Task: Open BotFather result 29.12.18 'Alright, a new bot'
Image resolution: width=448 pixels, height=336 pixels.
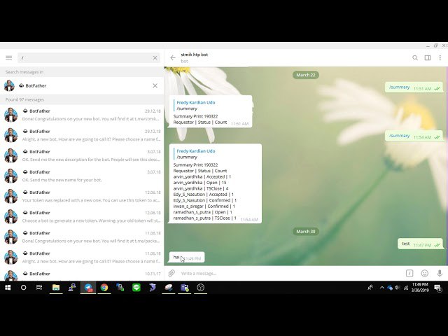Action: tap(82, 135)
